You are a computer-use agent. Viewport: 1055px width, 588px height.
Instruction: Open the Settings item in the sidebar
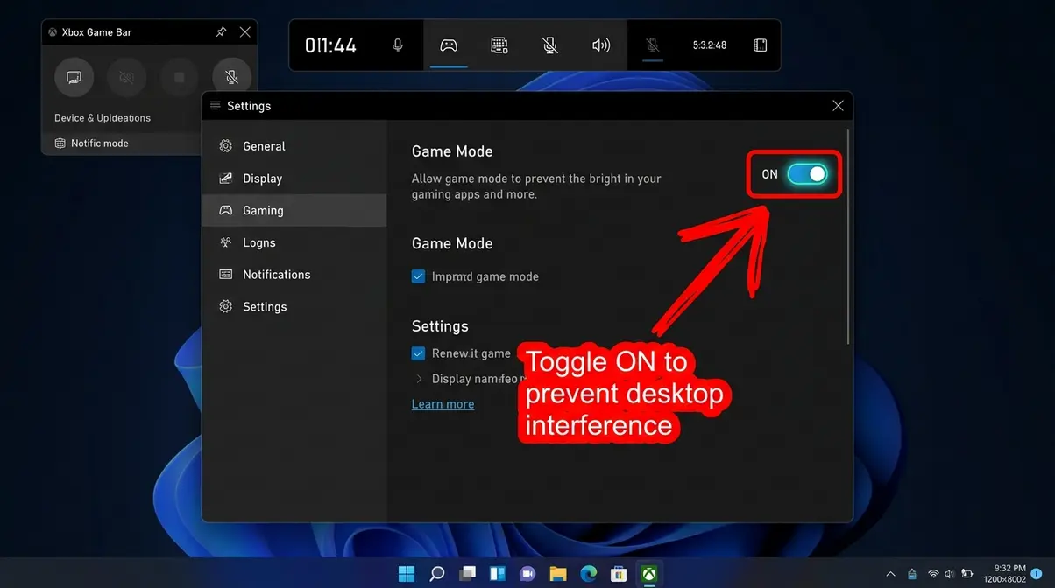(x=294, y=307)
